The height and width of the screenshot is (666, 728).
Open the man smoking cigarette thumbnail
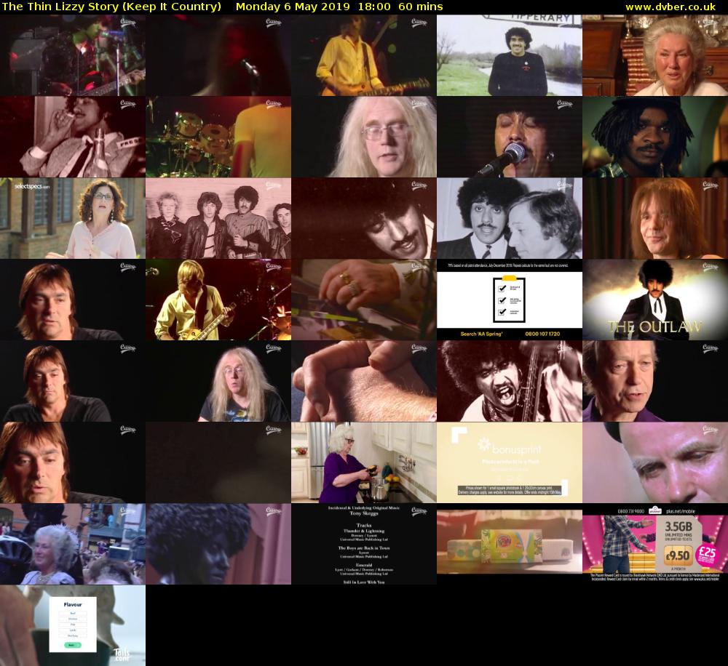[72, 137]
